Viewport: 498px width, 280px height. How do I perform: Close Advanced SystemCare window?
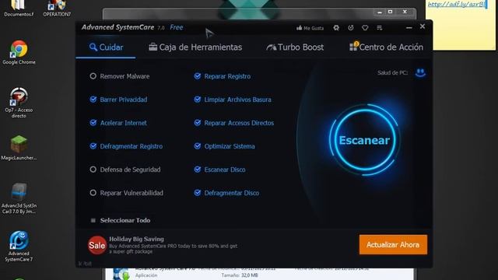point(423,26)
